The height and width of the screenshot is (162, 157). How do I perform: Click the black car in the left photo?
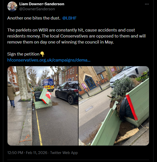[x=66, y=92]
